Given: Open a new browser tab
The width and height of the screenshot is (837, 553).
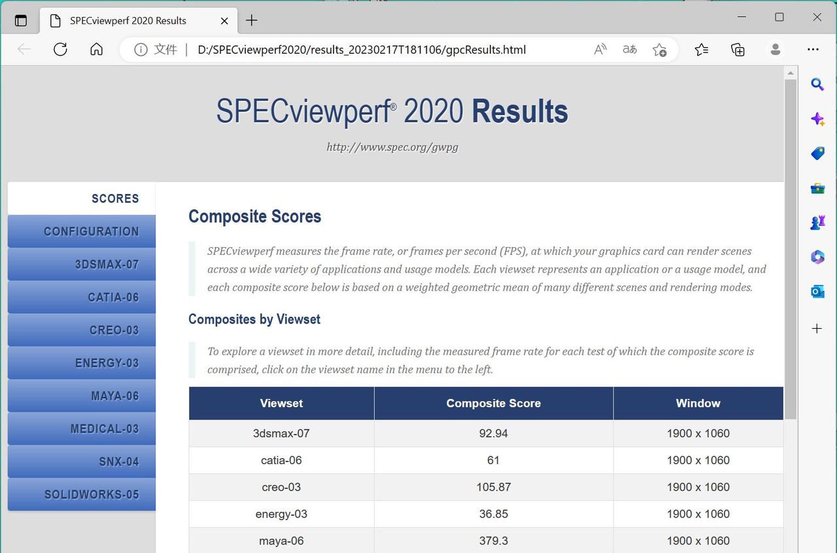Looking at the screenshot, I should (x=252, y=20).
